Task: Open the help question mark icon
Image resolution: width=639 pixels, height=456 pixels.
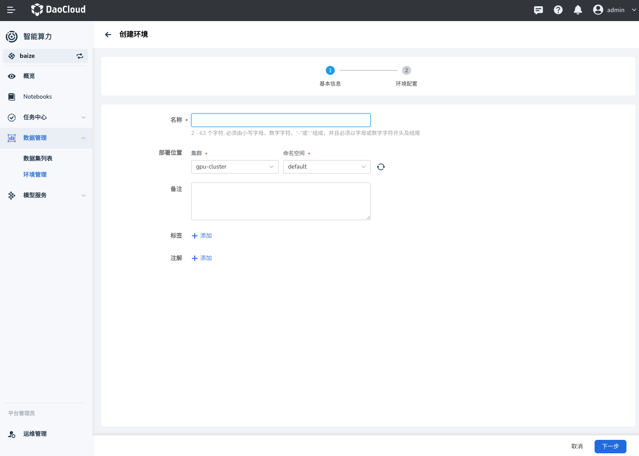Action: pos(558,10)
